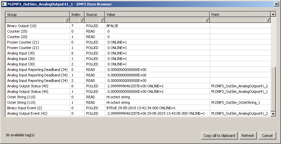Image resolution: width=281 pixels, height=144 pixels.
Task: Click the DNP3 Item Browser title icon
Action: click(4, 4)
